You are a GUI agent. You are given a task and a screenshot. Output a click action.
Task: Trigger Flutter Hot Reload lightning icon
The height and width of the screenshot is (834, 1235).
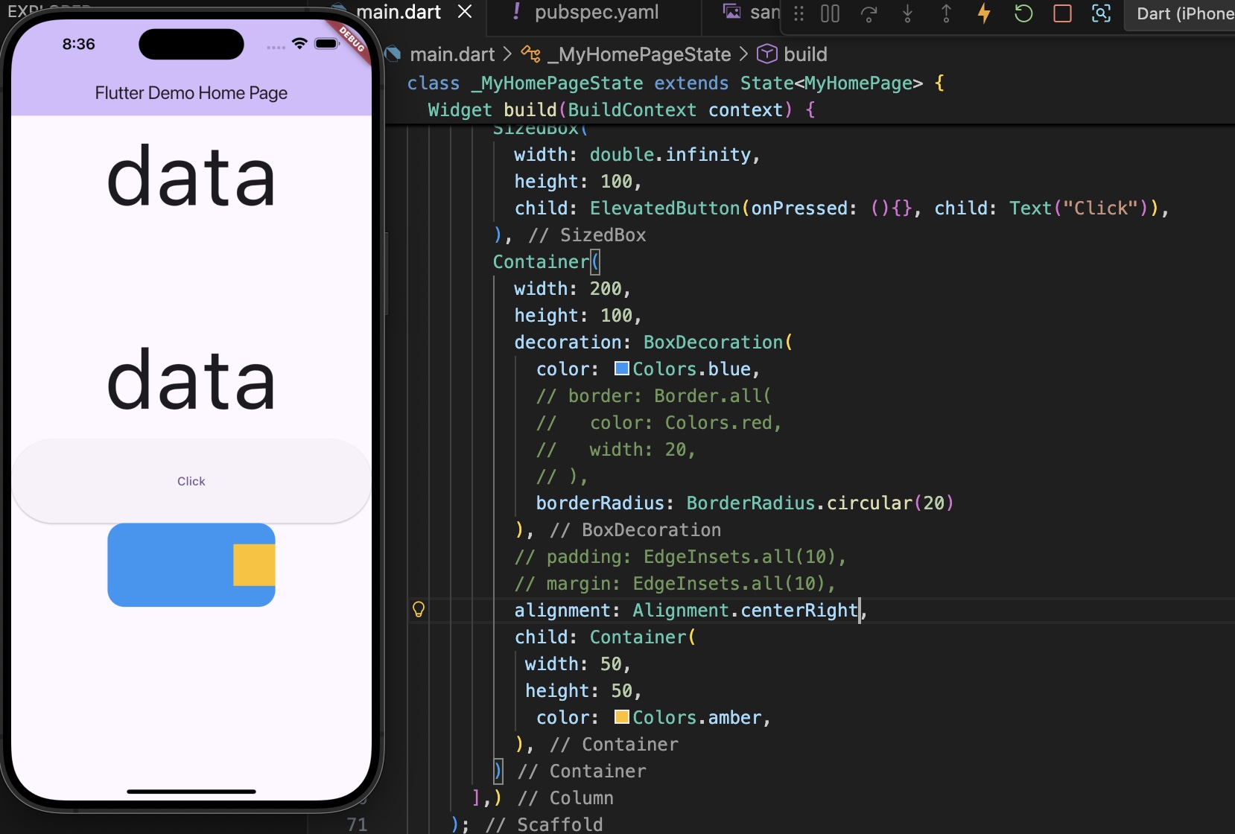984,13
